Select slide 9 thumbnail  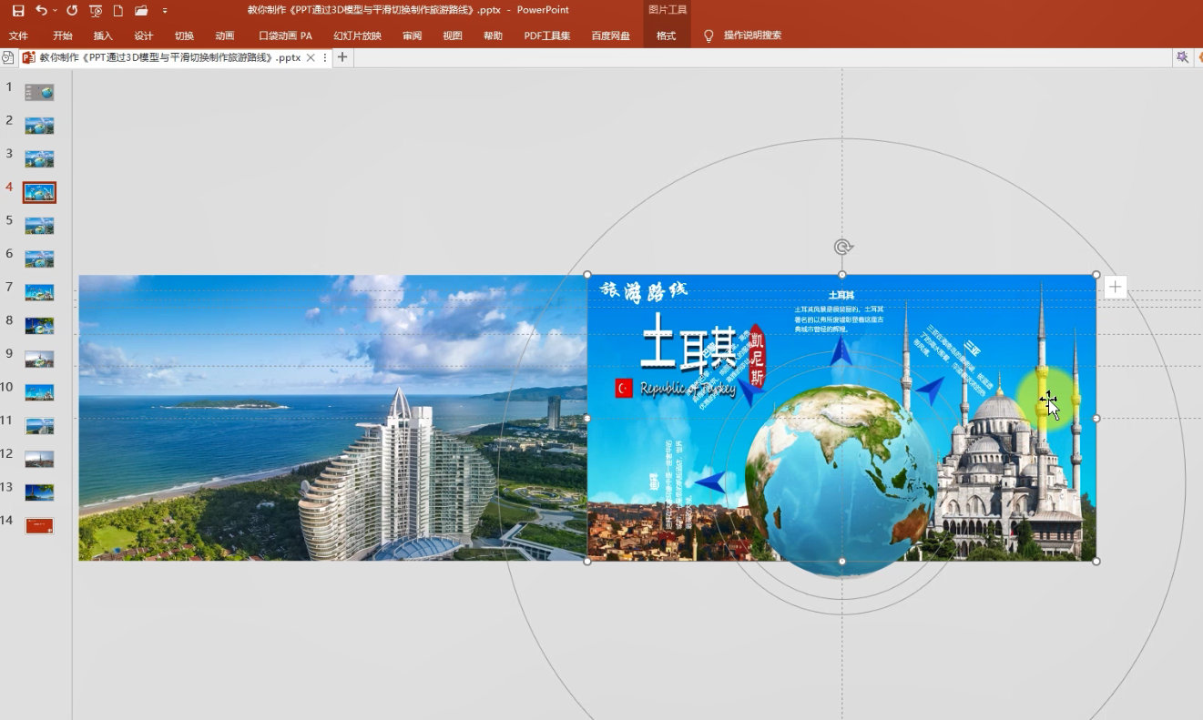tap(39, 359)
